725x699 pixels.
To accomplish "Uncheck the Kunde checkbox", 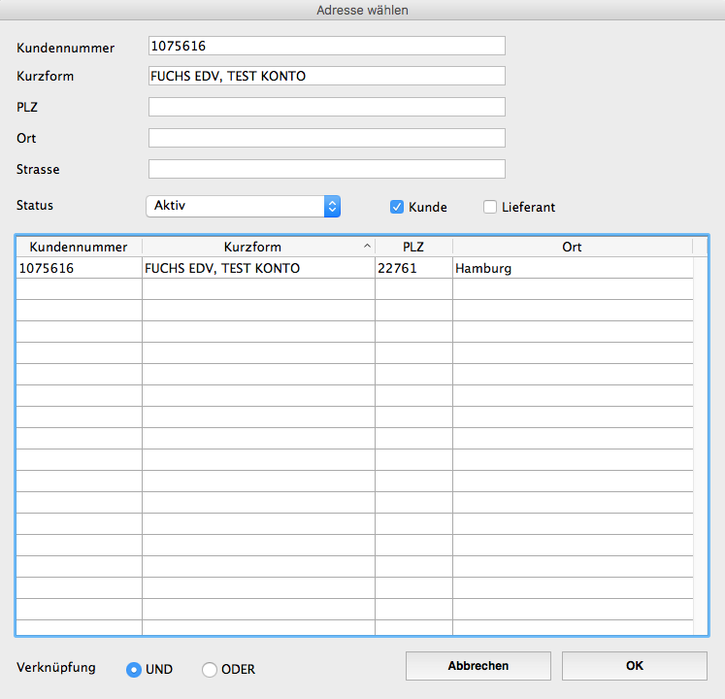I will pyautogui.click(x=396, y=207).
